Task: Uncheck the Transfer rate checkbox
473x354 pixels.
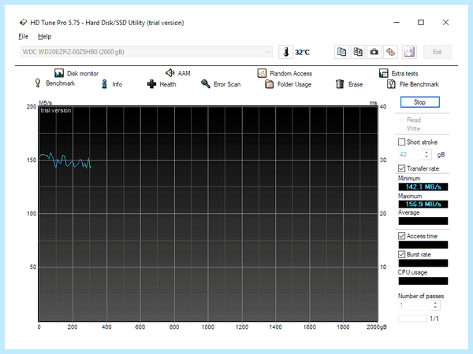Action: [401, 168]
